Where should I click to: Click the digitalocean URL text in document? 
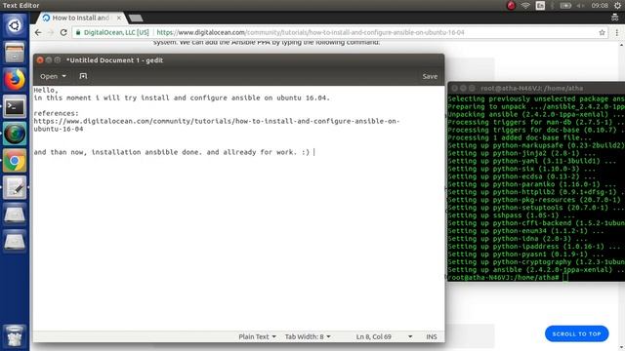tap(217, 125)
